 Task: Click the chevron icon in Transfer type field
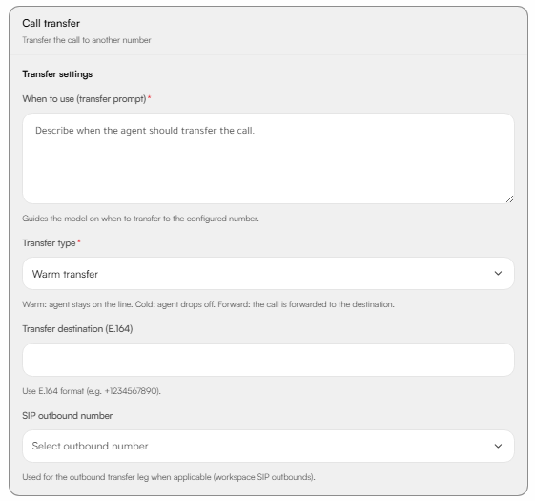498,273
